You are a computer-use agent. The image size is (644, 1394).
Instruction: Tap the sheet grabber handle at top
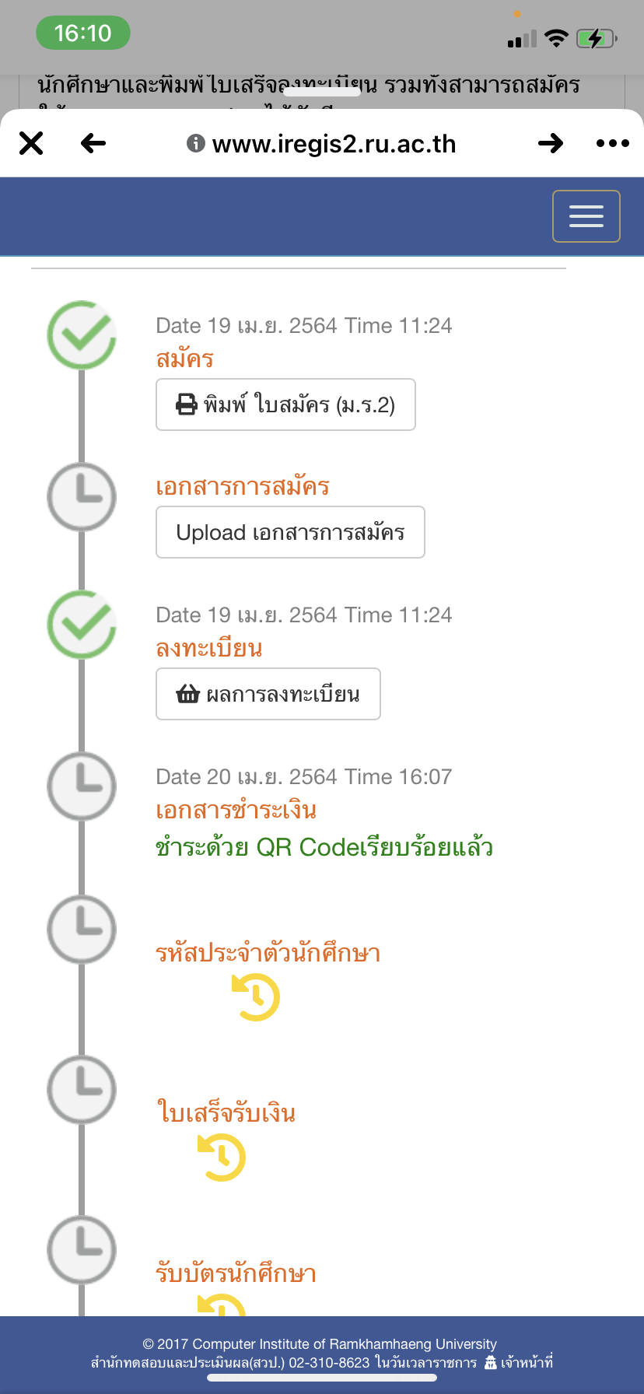tap(322, 91)
